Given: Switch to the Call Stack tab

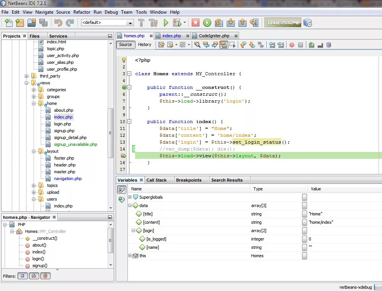Looking at the screenshot, I should point(156,180).
